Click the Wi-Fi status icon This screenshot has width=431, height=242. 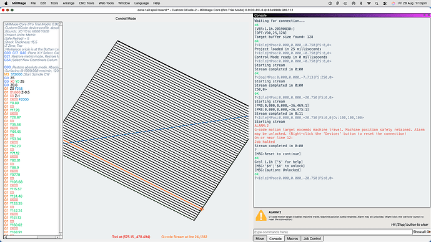coord(369,3)
